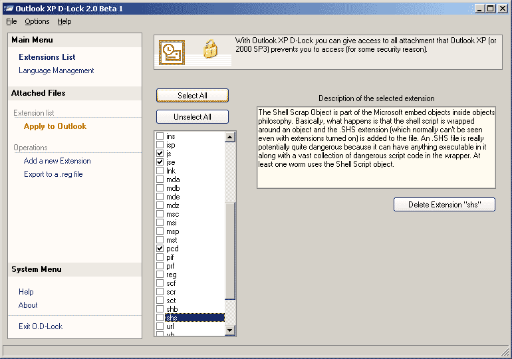512x359 pixels.
Task: Minimize the D-Lock window
Action: click(479, 9)
